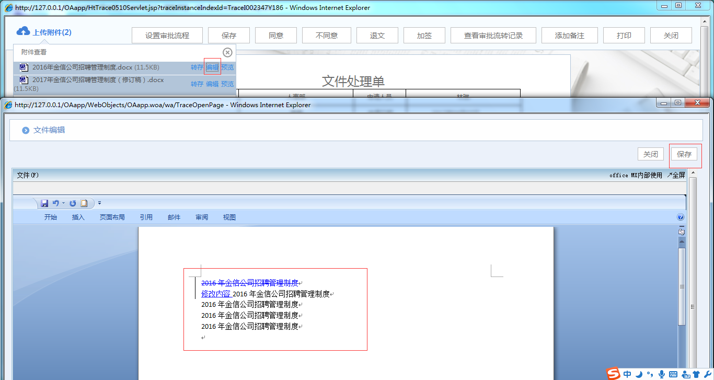Click 关闭 button in back approval toolbar

coord(671,36)
